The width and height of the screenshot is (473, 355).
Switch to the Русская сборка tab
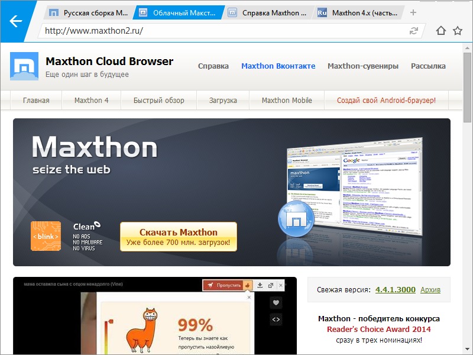click(x=89, y=12)
